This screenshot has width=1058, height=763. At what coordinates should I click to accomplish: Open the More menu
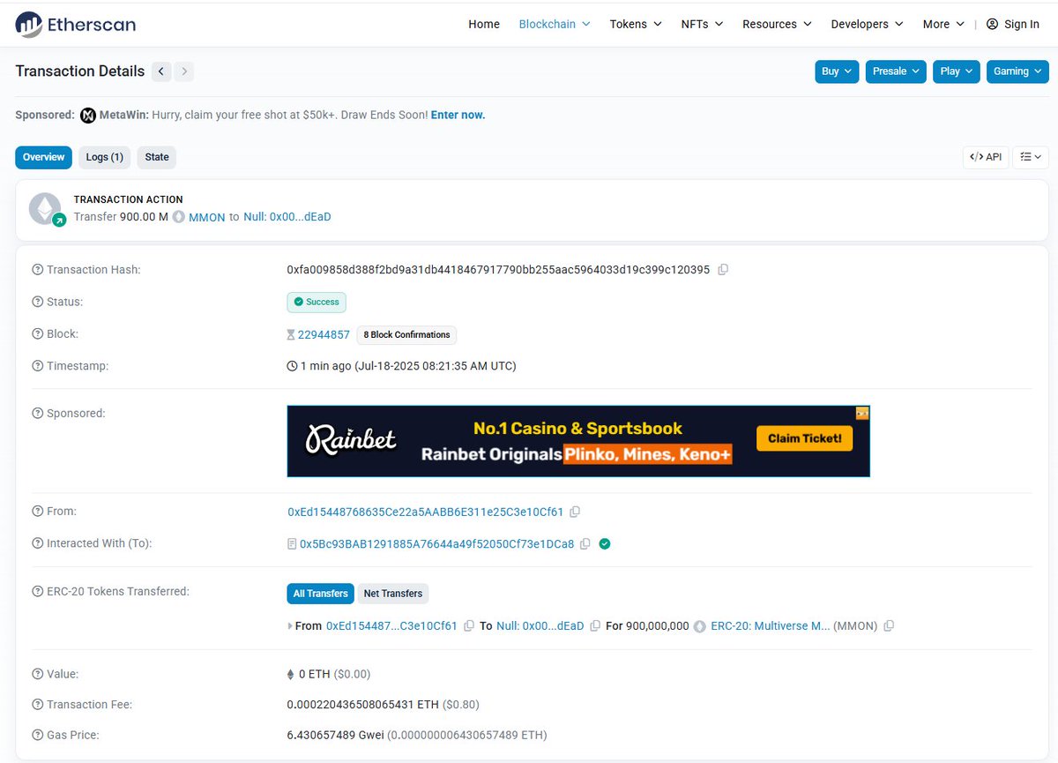click(943, 25)
